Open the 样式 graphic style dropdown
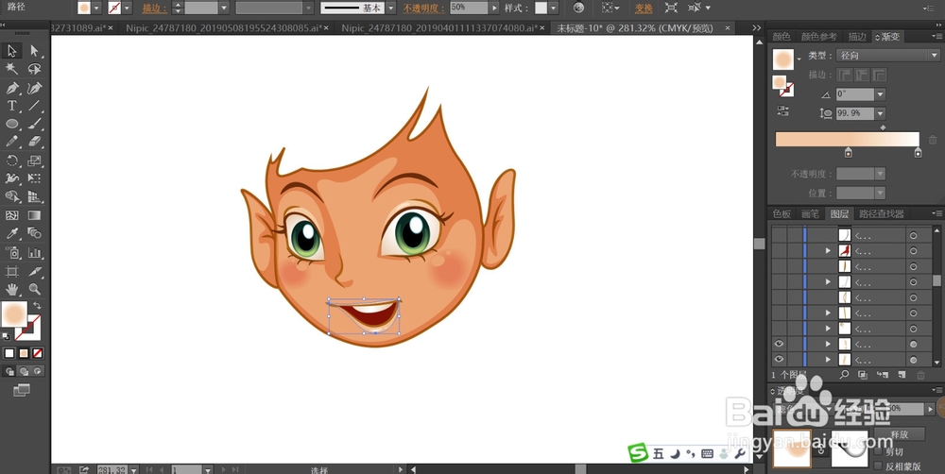The height and width of the screenshot is (474, 945). [x=553, y=8]
